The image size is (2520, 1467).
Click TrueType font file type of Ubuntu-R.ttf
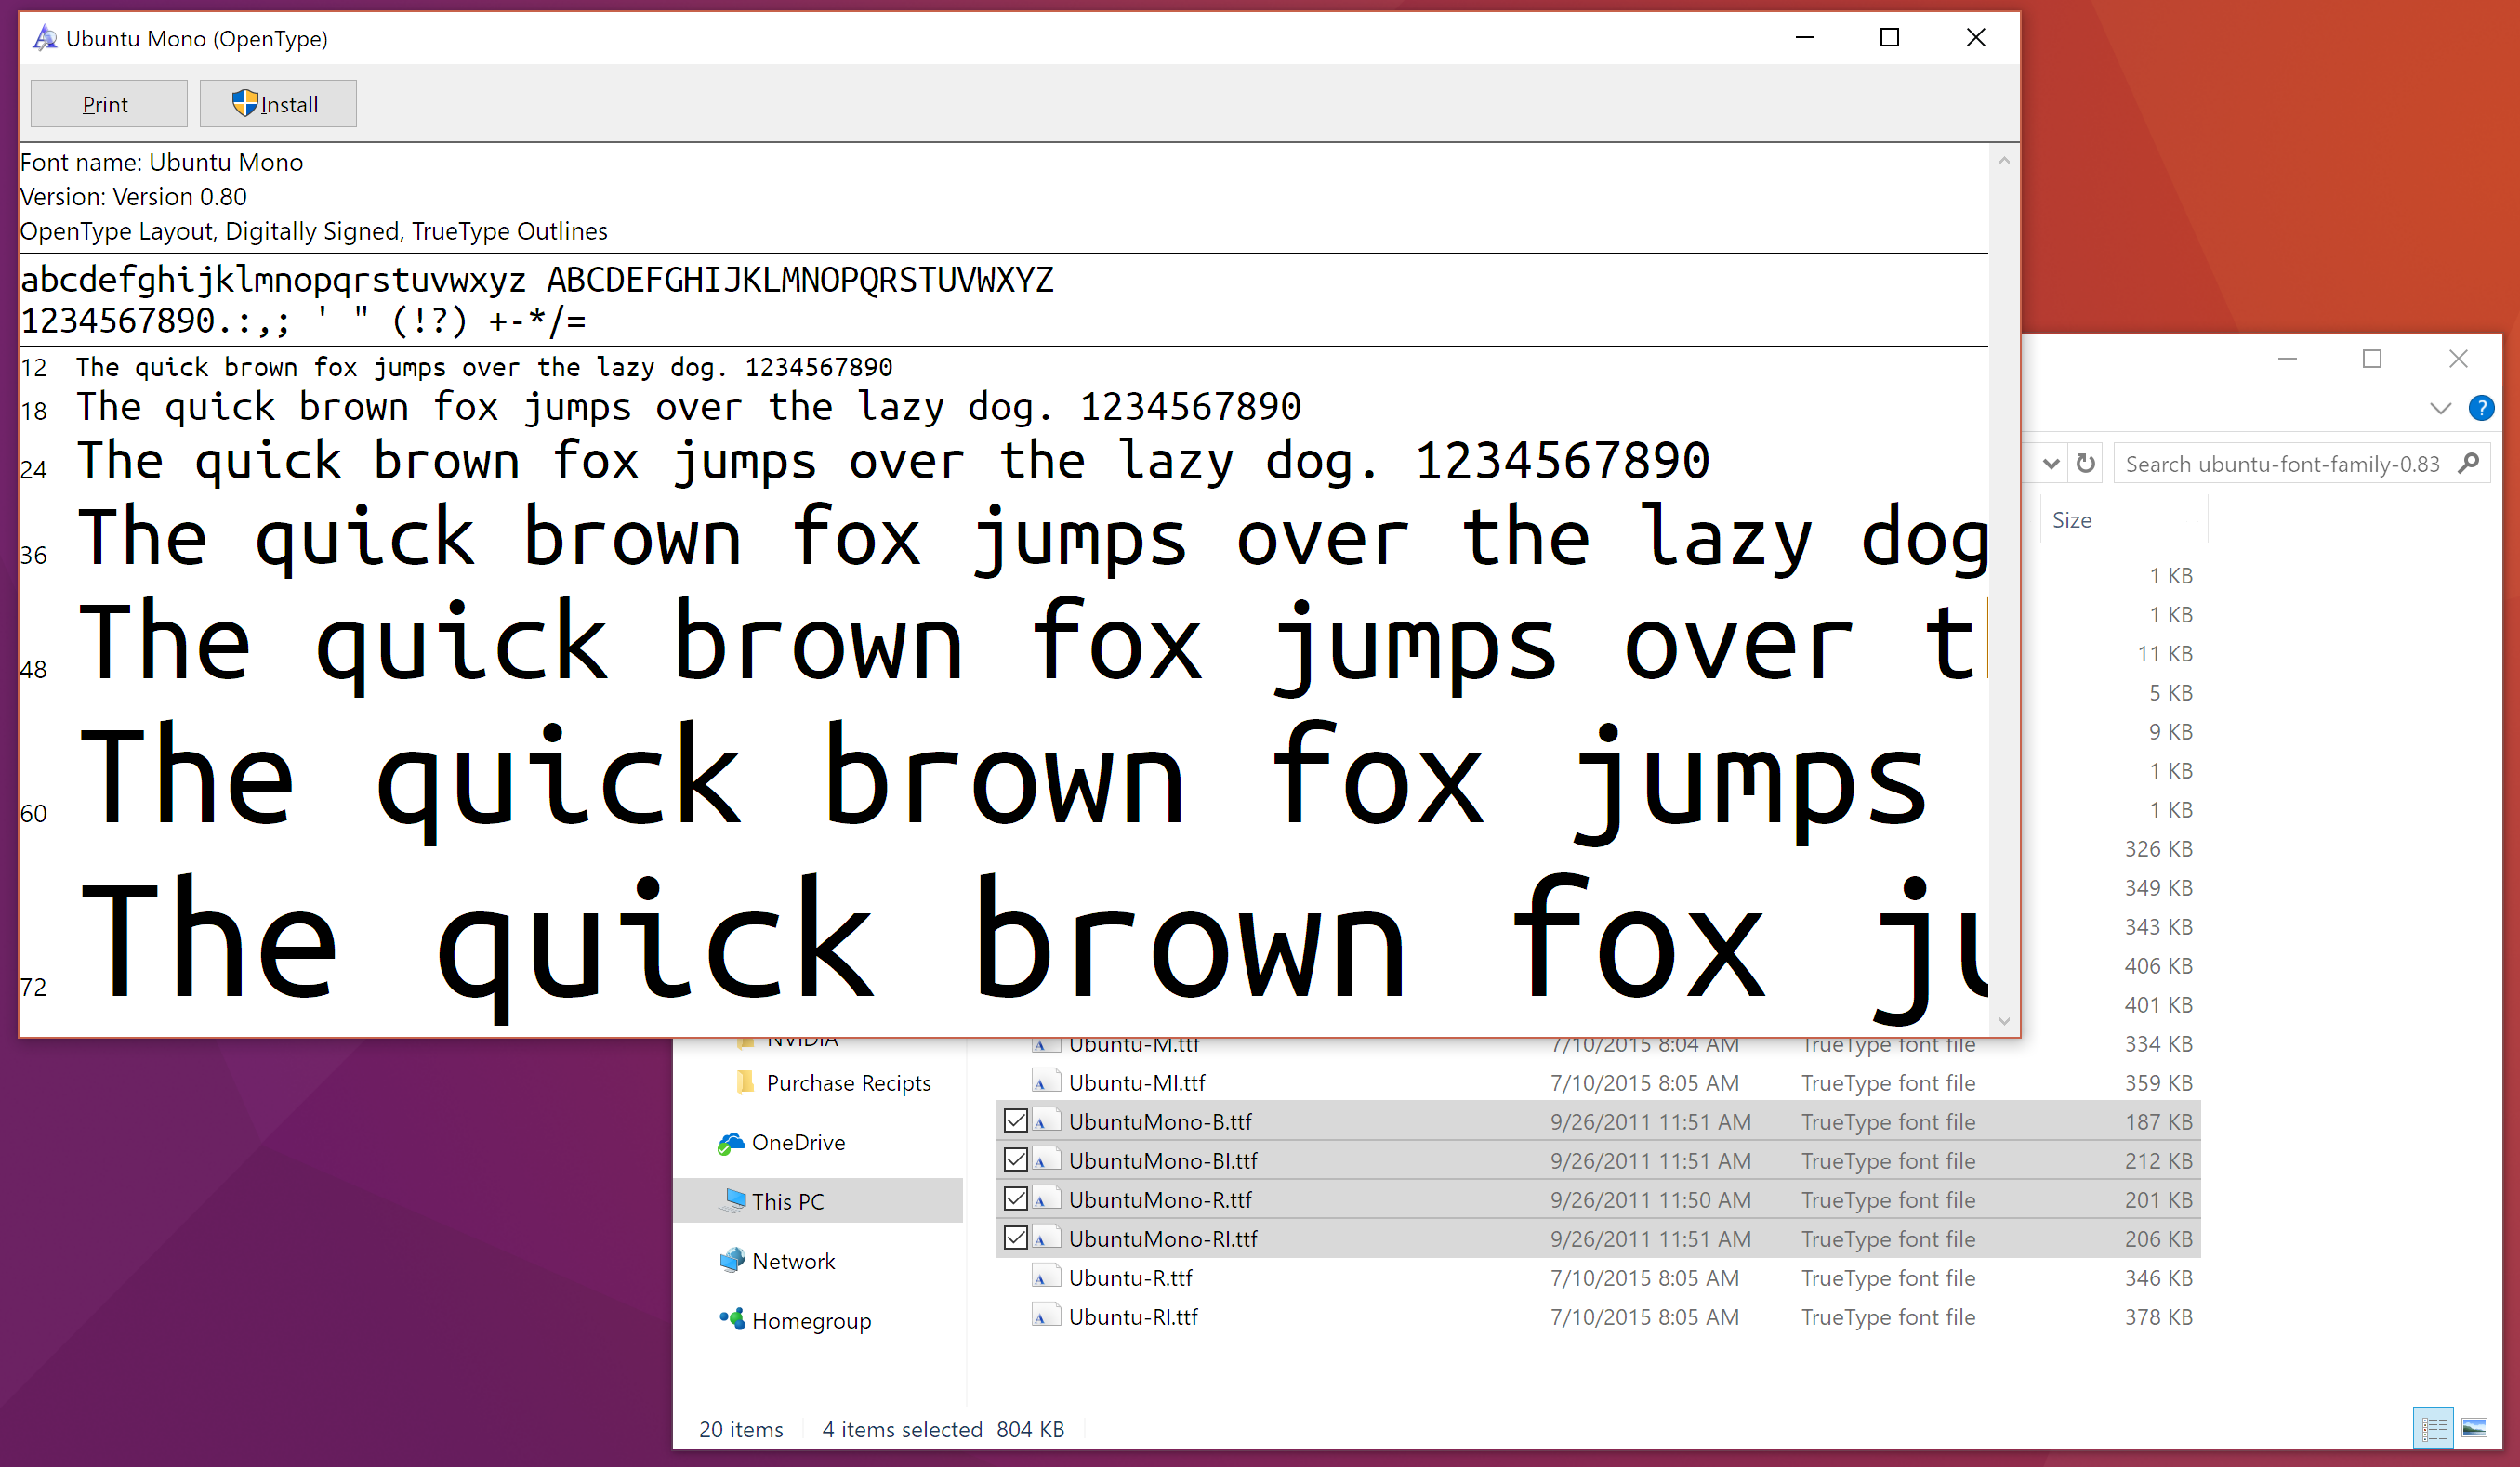click(x=1888, y=1277)
